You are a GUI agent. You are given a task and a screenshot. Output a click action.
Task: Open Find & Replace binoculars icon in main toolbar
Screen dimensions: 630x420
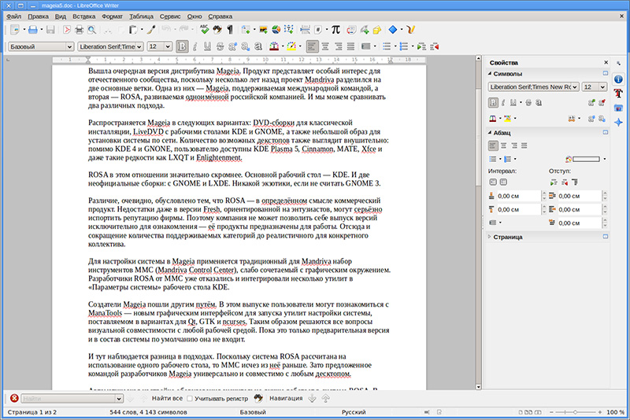217,30
